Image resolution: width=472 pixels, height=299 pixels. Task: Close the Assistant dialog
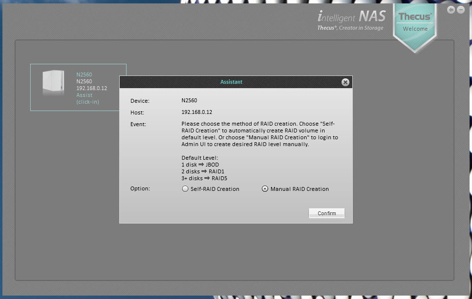tap(345, 82)
